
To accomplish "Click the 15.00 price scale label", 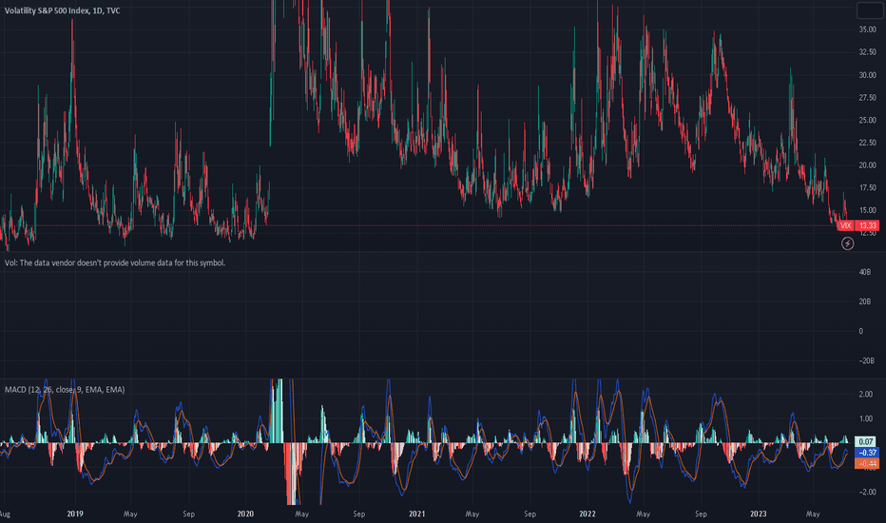I will pyautogui.click(x=867, y=210).
